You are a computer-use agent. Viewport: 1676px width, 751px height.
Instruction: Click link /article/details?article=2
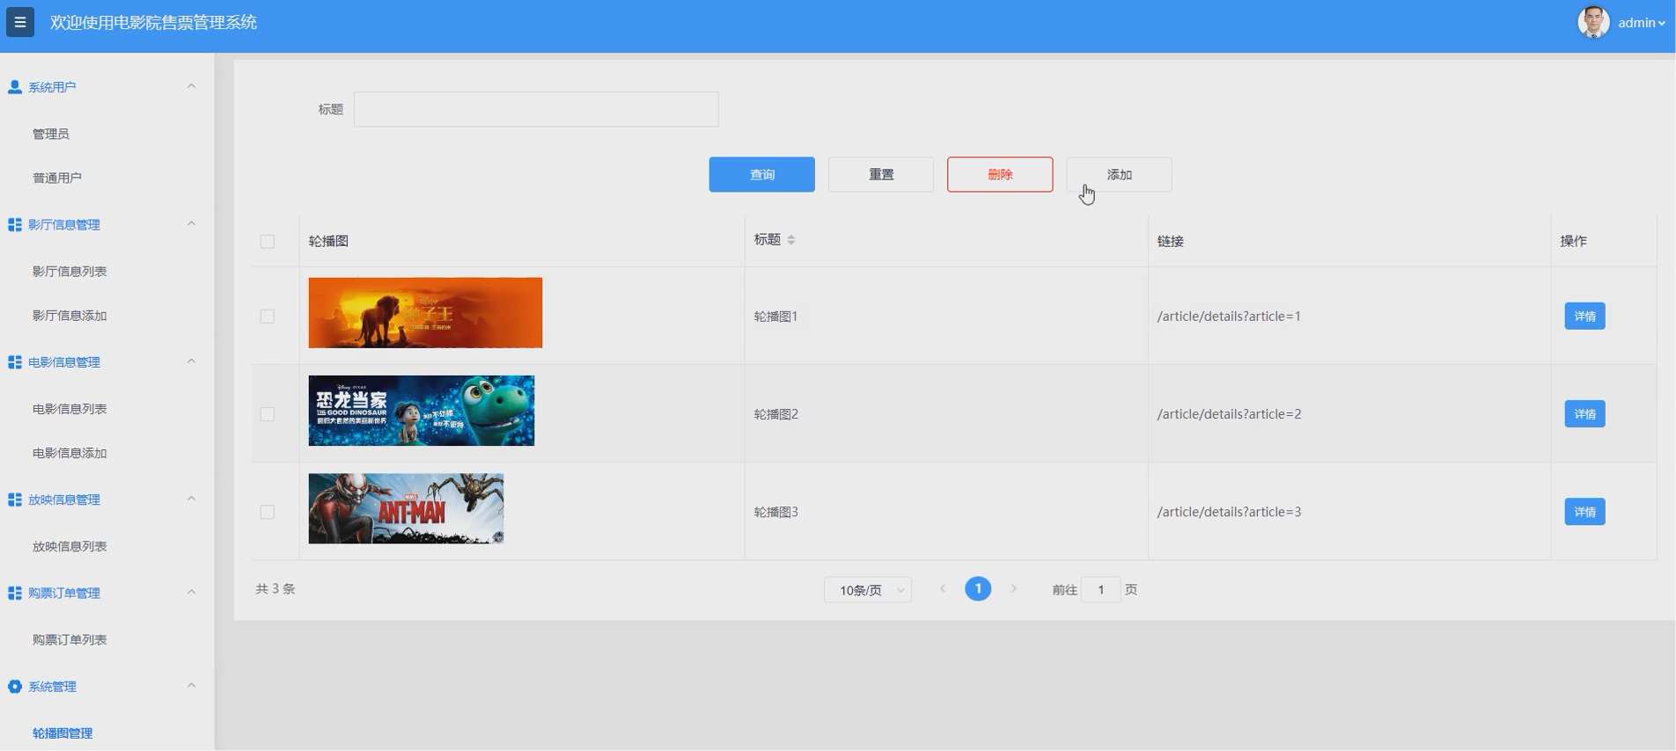point(1229,414)
